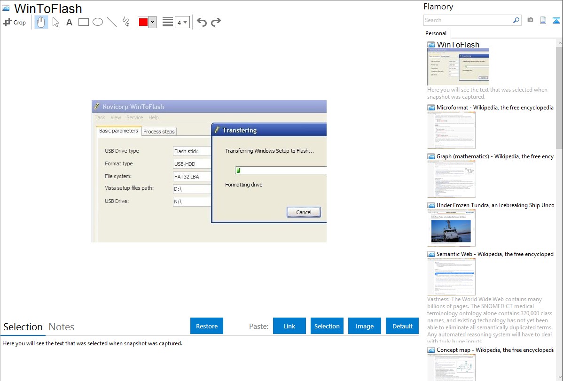Open the Service menu in WinToFlash
The height and width of the screenshot is (381, 563).
tap(135, 117)
